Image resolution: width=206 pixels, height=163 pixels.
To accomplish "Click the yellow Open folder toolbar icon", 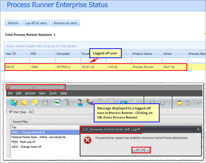I will point(24,102).
